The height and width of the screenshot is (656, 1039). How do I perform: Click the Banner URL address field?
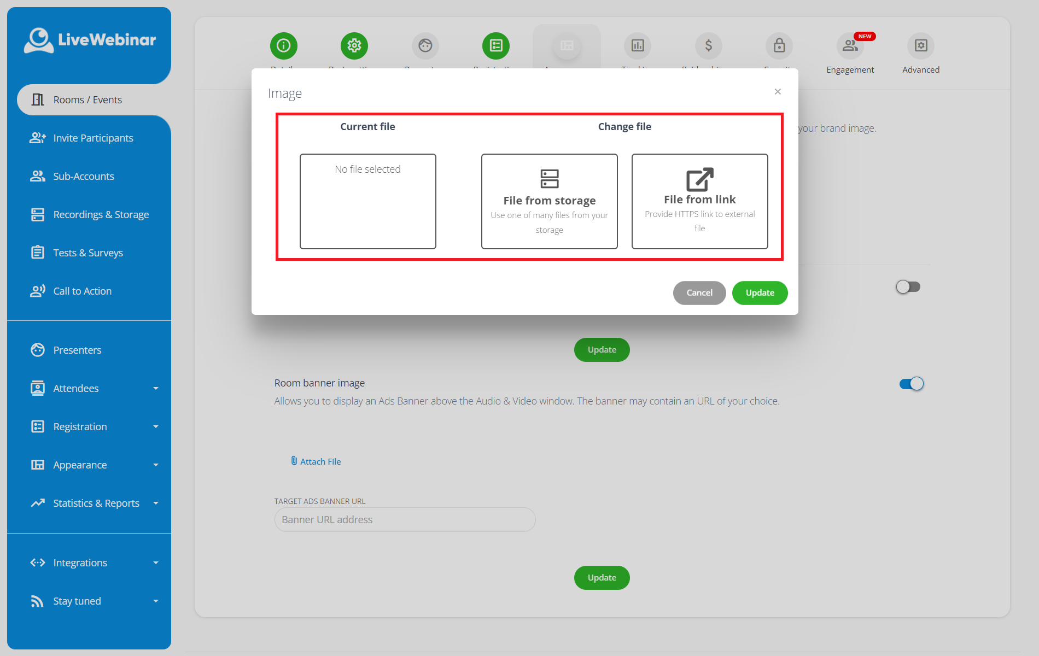[x=405, y=519]
